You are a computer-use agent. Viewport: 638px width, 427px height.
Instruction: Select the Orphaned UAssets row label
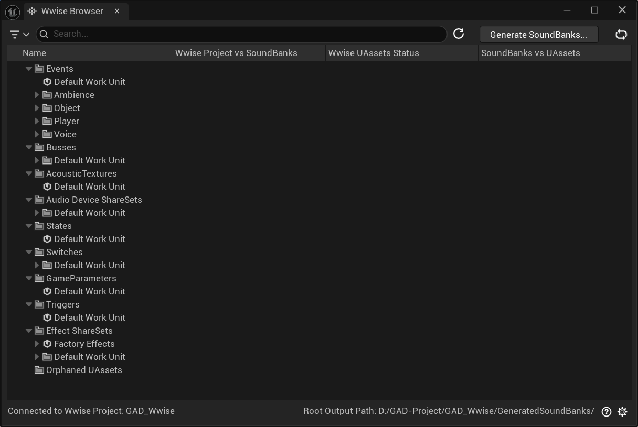[x=84, y=370]
